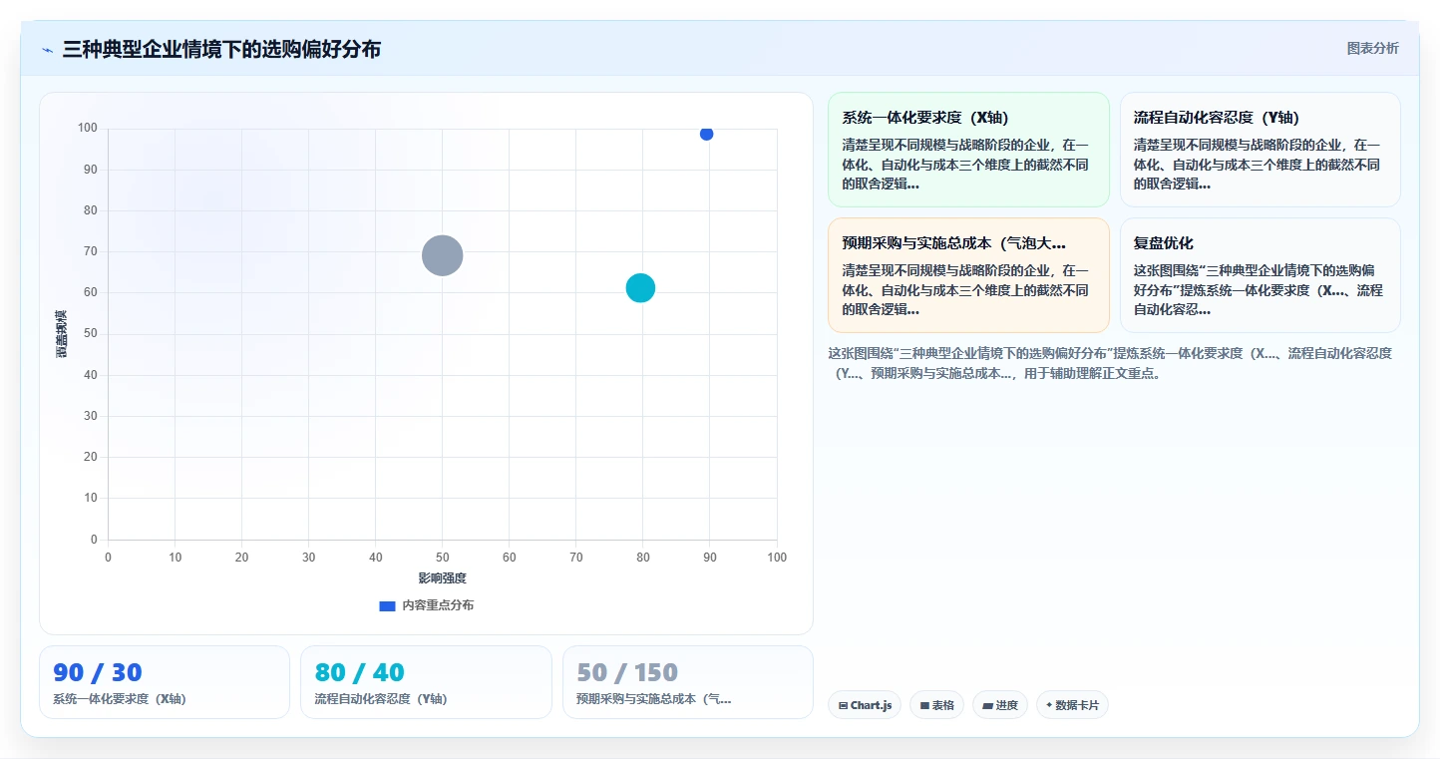Select the 进度 tag
Image resolution: width=1440 pixels, height=759 pixels.
click(1000, 705)
